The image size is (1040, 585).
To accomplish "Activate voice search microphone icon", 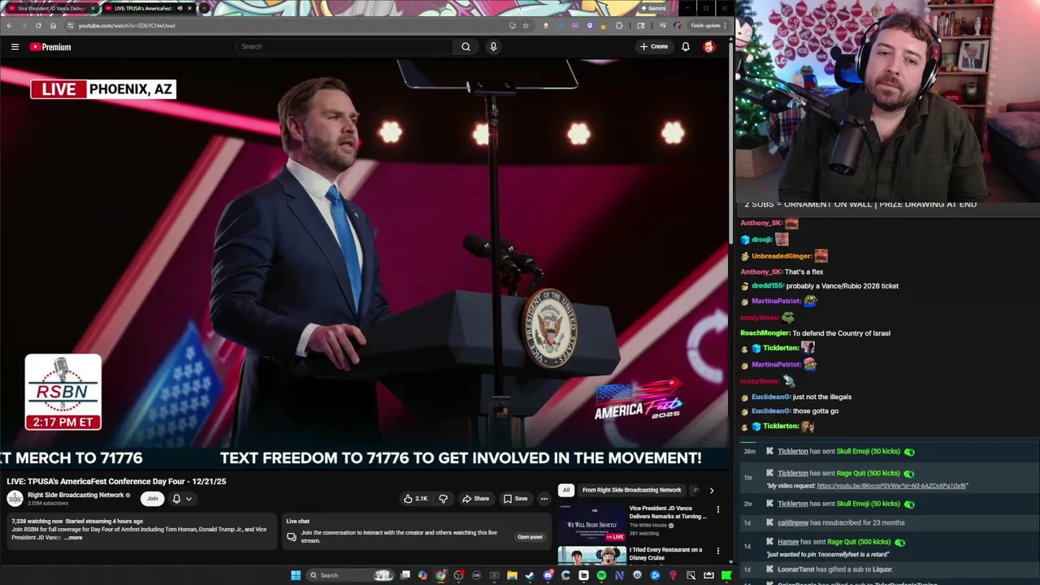I will tap(493, 46).
